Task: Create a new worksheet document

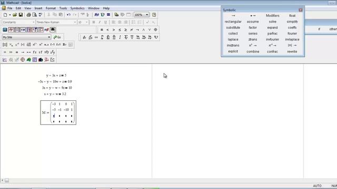Action: (x=5, y=15)
